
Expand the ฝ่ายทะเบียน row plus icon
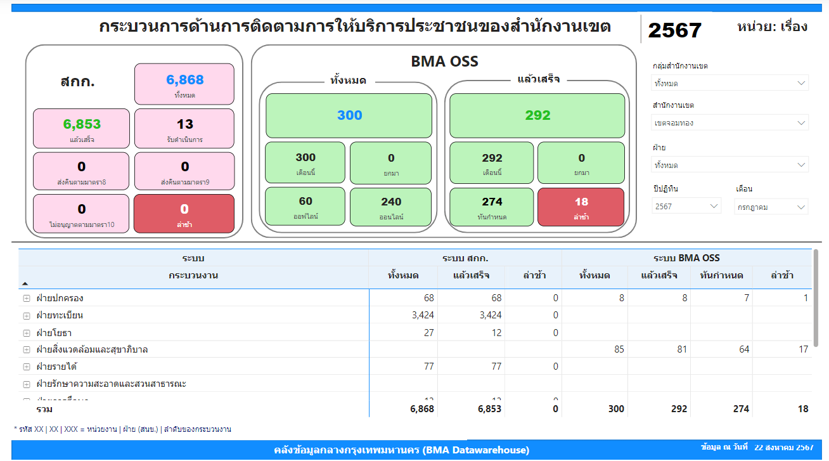[x=27, y=315]
